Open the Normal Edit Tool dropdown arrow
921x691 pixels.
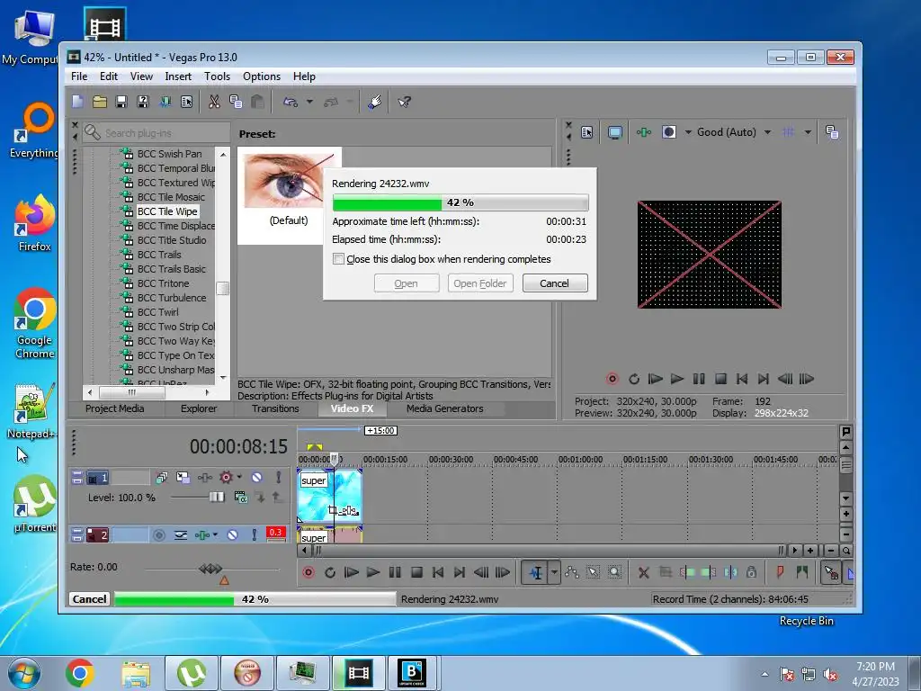coord(554,571)
